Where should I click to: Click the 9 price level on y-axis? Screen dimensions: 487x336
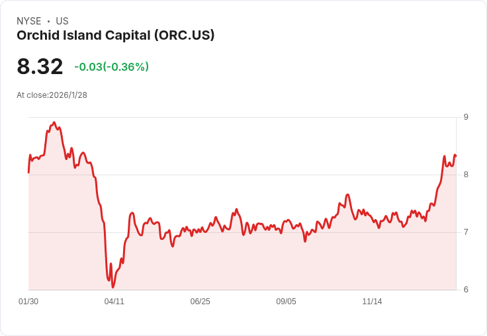coord(466,117)
